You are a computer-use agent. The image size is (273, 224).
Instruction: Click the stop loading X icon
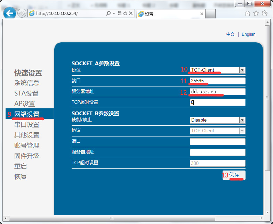click(x=131, y=13)
